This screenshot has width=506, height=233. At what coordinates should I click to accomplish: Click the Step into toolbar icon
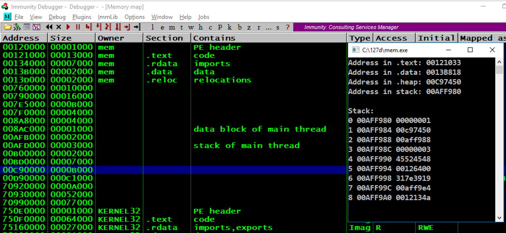tap(89, 27)
